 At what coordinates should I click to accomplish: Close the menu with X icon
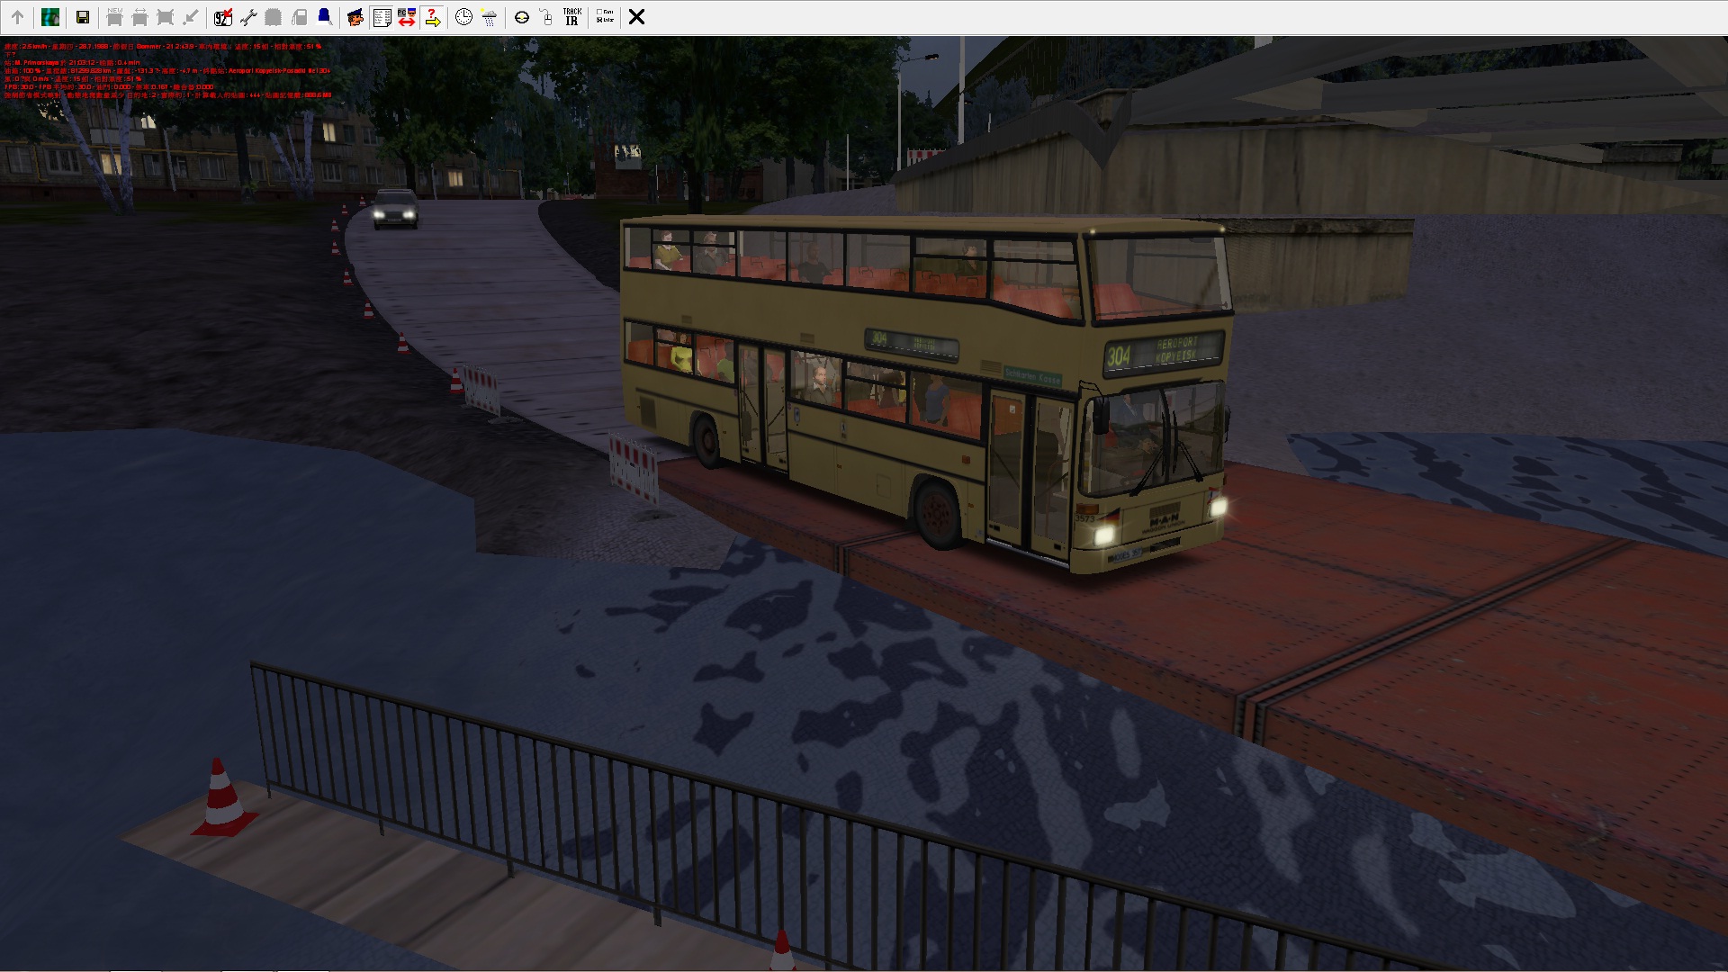point(636,17)
